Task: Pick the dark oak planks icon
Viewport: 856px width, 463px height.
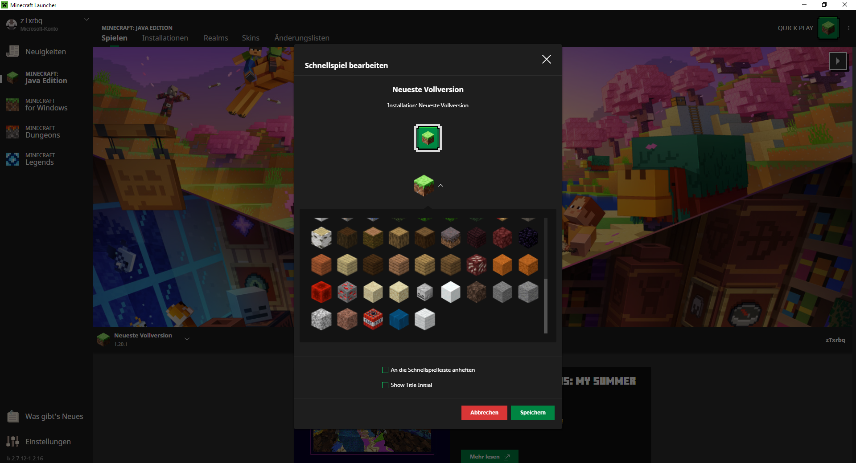Action: click(x=373, y=265)
